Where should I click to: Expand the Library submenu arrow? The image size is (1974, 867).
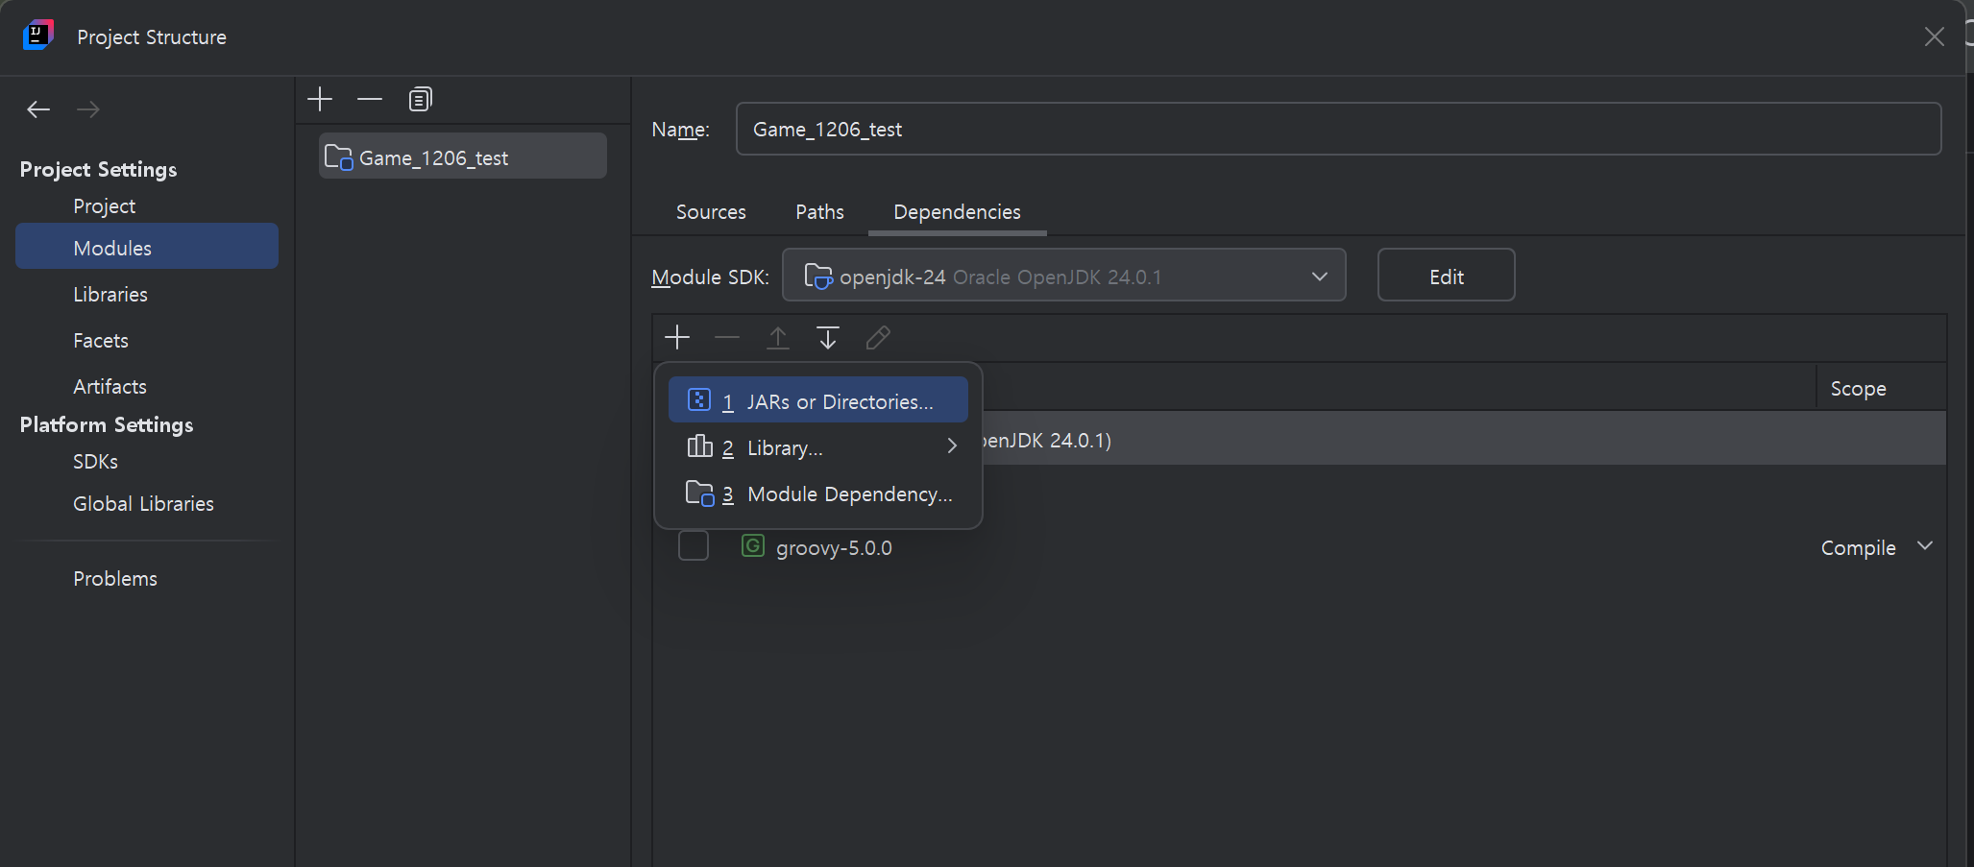pos(952,446)
